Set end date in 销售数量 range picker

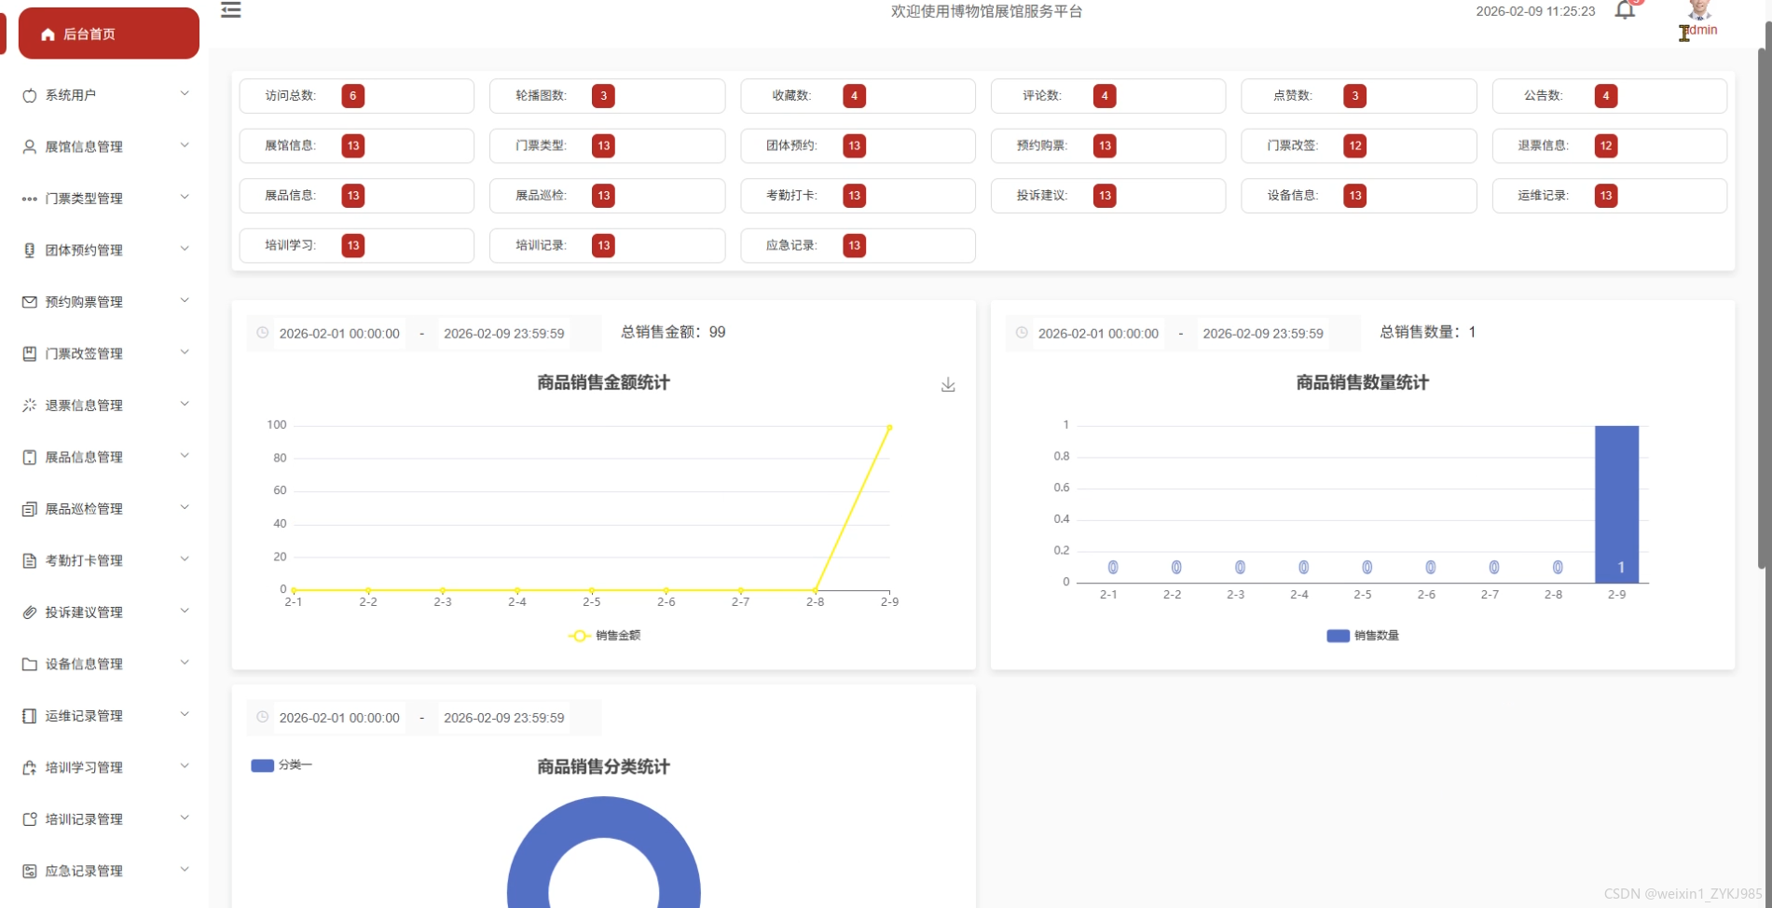(1263, 334)
